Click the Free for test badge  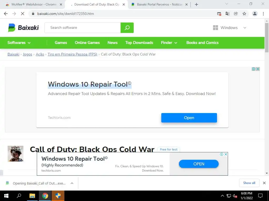point(169,149)
